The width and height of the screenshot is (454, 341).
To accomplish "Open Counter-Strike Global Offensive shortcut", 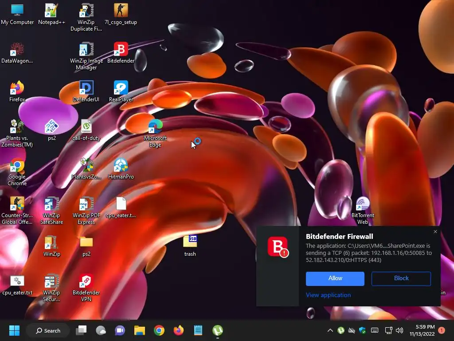I will point(17,211).
